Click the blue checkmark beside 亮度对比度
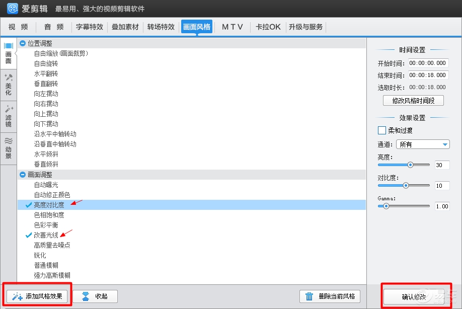This screenshot has height=309, width=462. [29, 205]
